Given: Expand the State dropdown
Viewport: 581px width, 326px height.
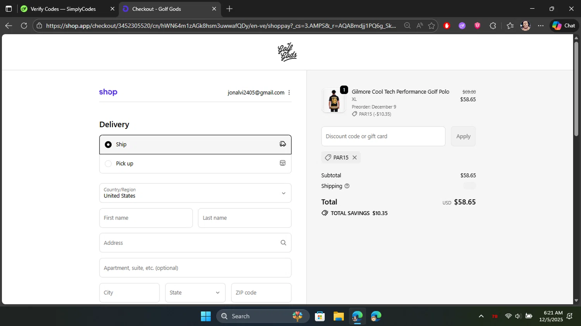Looking at the screenshot, I should point(195,293).
